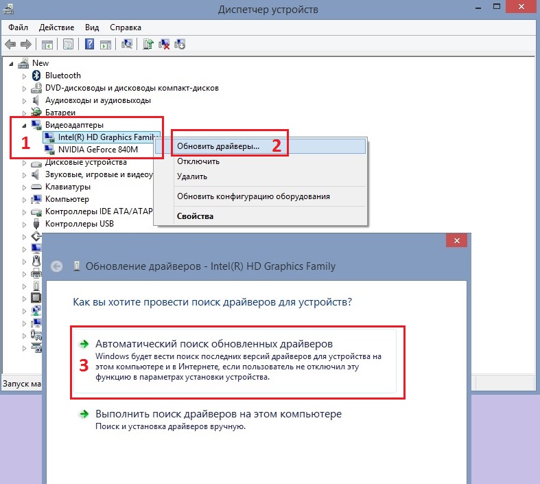Click the dialog title Обновление драйверов

coord(211,266)
